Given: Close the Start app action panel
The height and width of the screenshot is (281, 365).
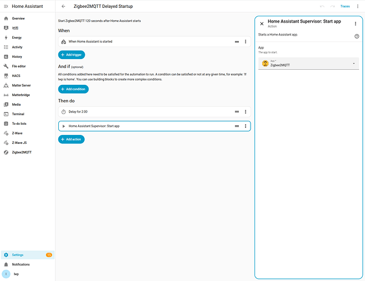Looking at the screenshot, I should tap(262, 24).
